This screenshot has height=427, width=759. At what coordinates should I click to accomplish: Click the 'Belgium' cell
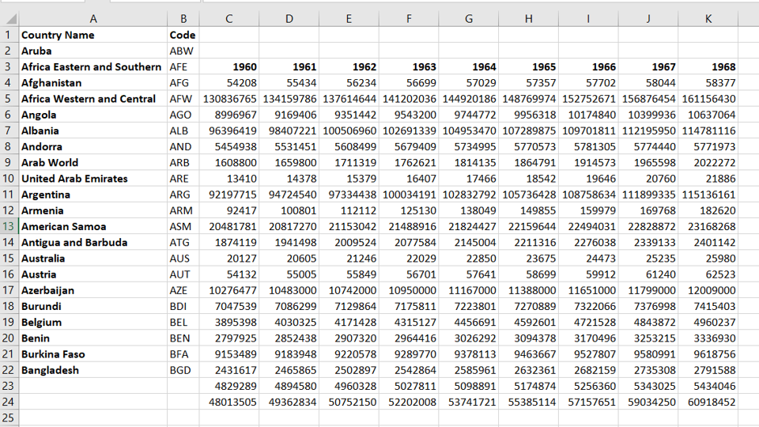pyautogui.click(x=93, y=323)
